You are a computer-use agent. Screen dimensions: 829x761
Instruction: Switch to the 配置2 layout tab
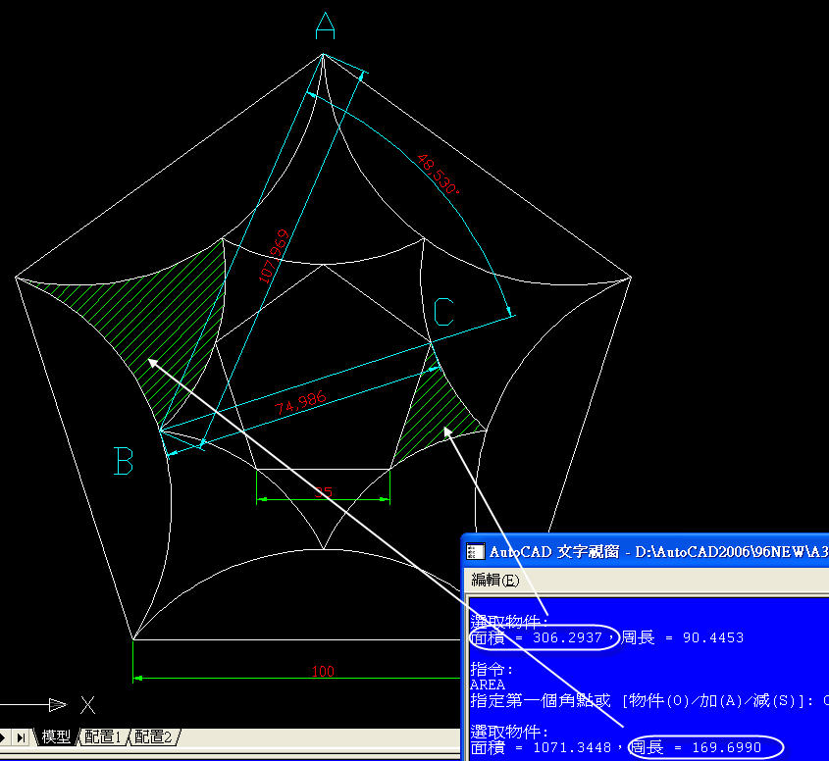(x=154, y=736)
